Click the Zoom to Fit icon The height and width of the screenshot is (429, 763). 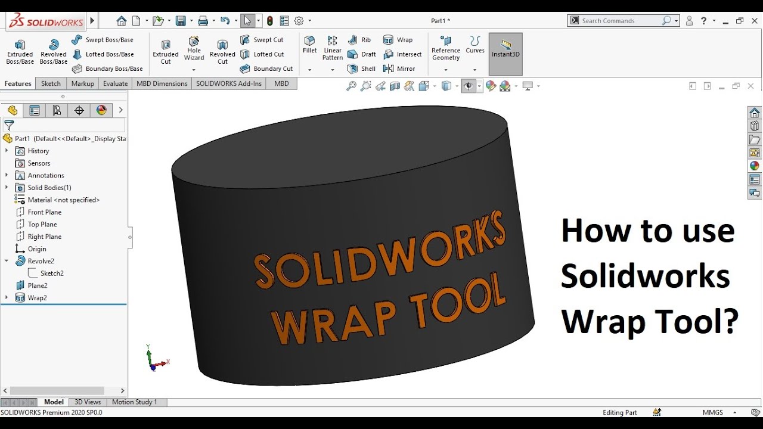click(x=351, y=86)
